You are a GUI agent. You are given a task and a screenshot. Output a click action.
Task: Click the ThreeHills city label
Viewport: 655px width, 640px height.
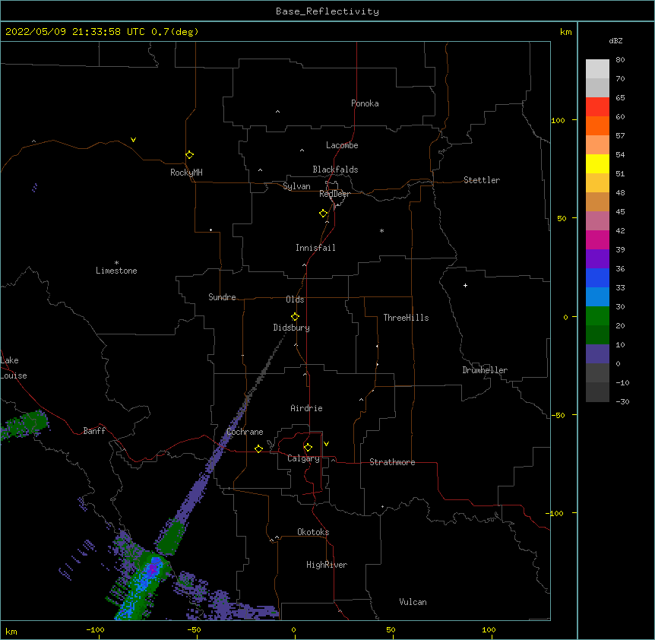coord(406,318)
